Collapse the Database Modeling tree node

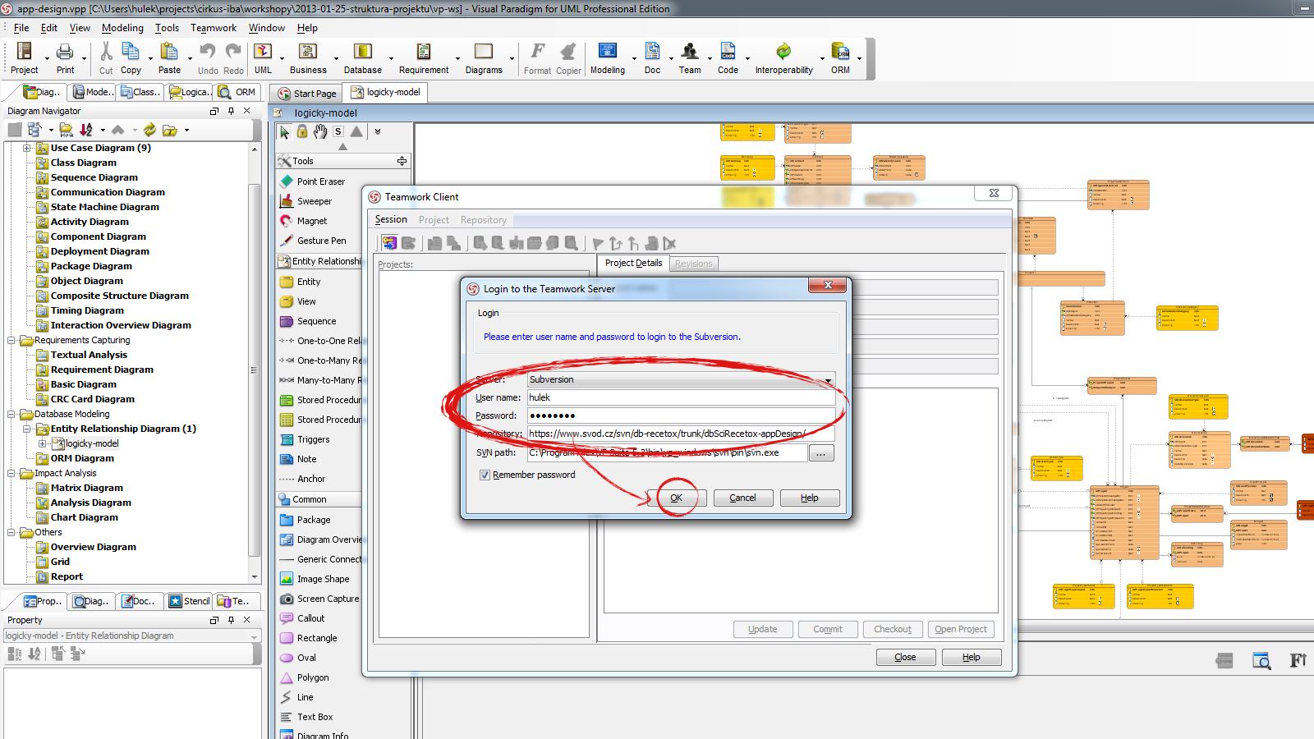(x=11, y=414)
